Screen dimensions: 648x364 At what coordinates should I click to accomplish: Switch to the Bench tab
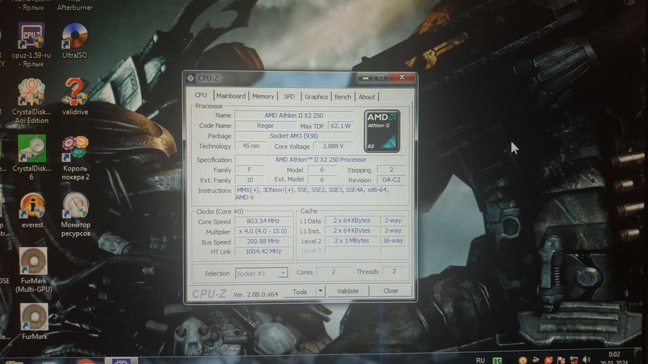(x=343, y=97)
